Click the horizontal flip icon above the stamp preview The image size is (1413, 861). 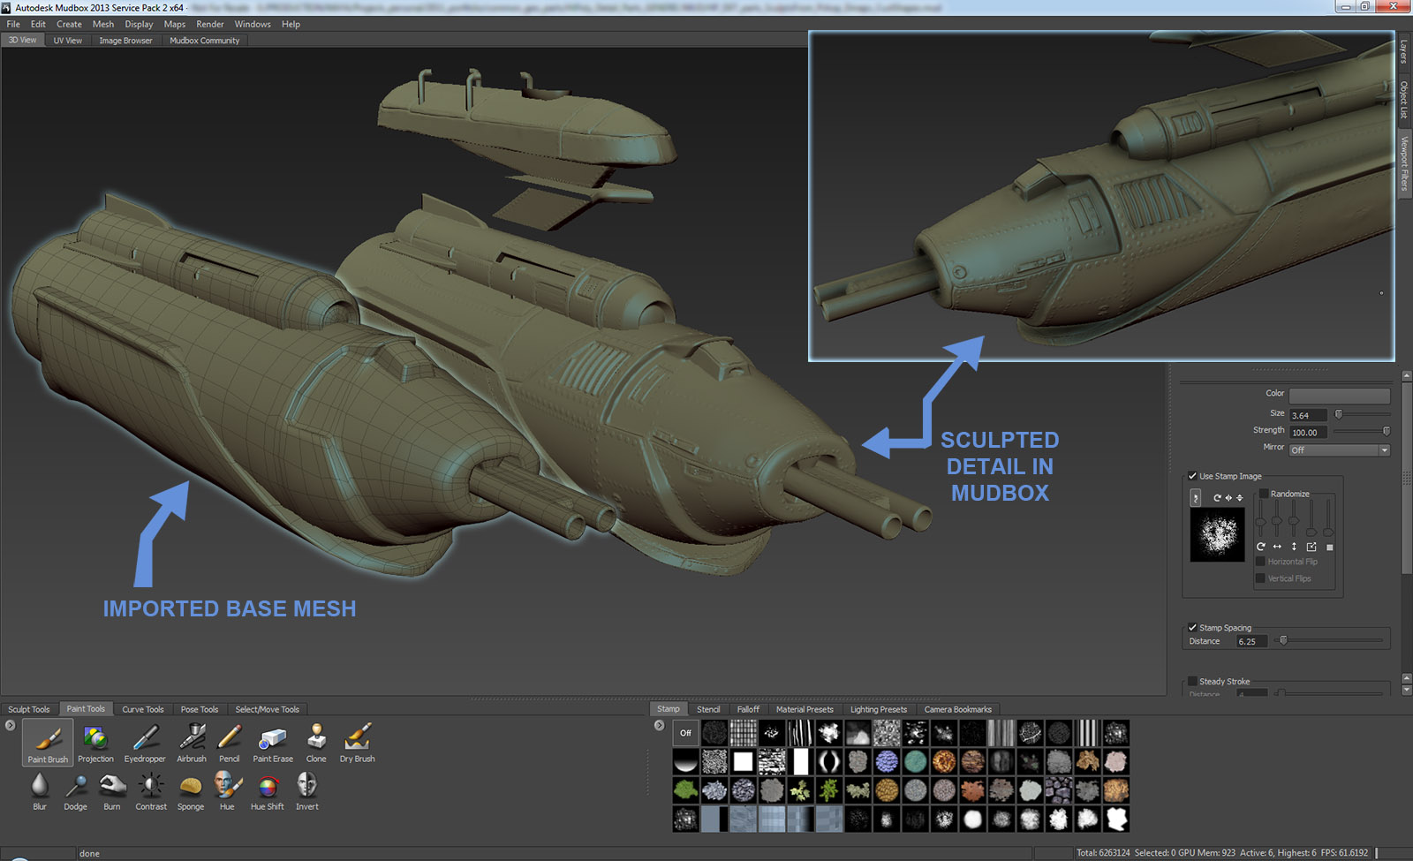pyautogui.click(x=1228, y=498)
